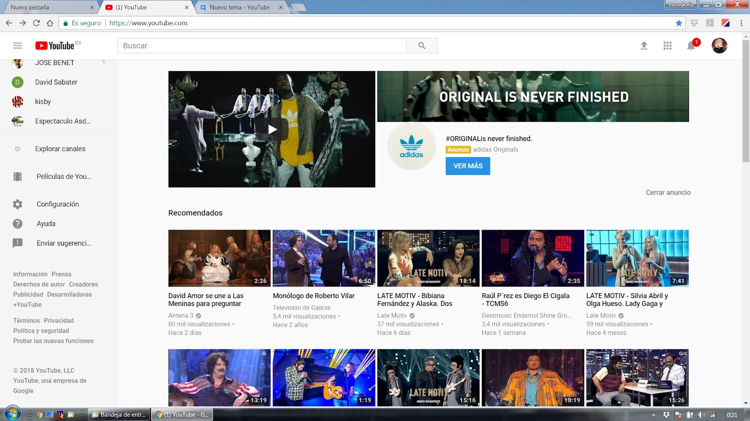Click the ORIGINAL IS NEVER FINISHED banner
750x421 pixels.
click(533, 96)
